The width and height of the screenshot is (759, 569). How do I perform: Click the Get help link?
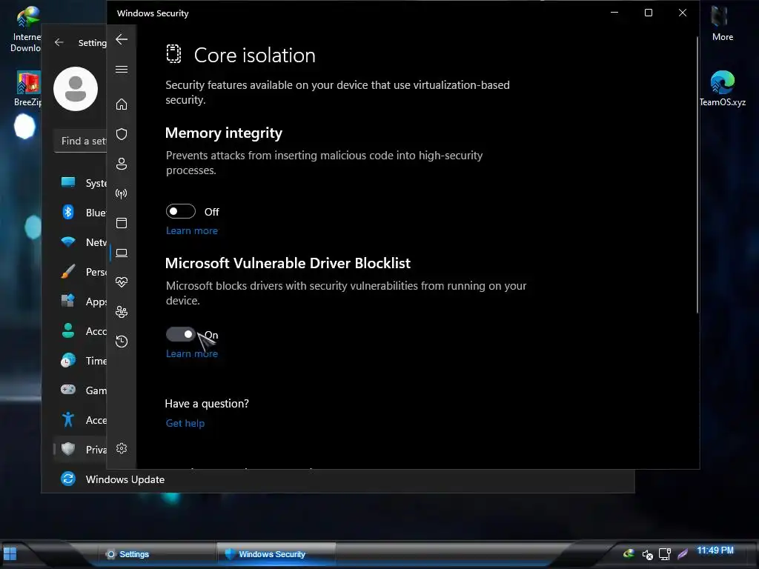[185, 423]
